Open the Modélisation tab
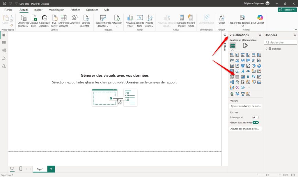298x177 pixels. click(56, 10)
